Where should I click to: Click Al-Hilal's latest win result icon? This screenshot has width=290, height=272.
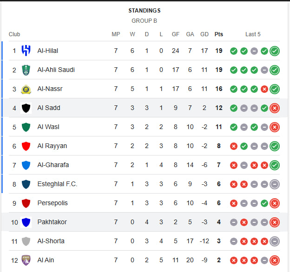coord(275,51)
